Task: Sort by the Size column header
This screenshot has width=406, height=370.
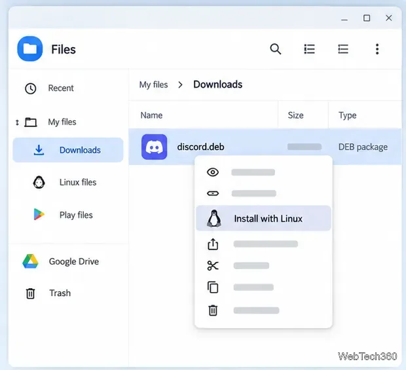Action: pyautogui.click(x=296, y=115)
